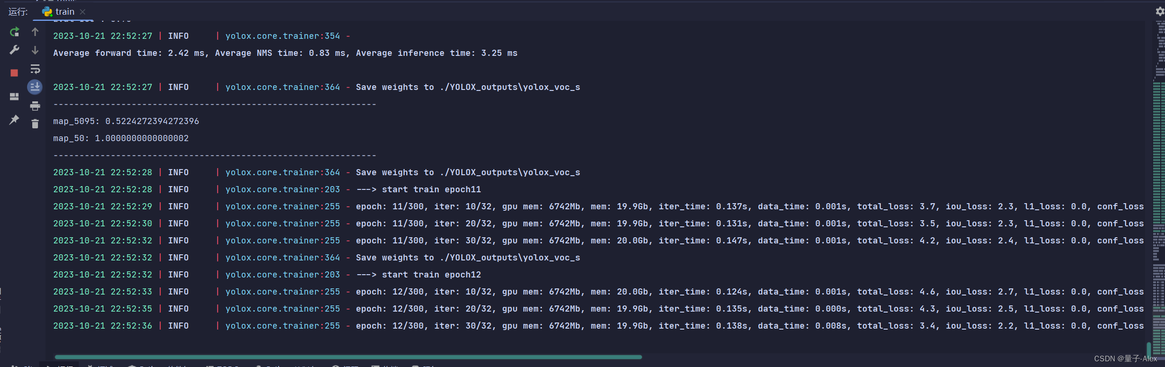Click yolox.core.trainer:354 source reference

[282, 36]
